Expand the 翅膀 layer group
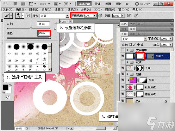 point(127,74)
